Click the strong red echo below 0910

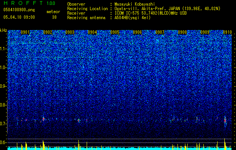(225, 121)
